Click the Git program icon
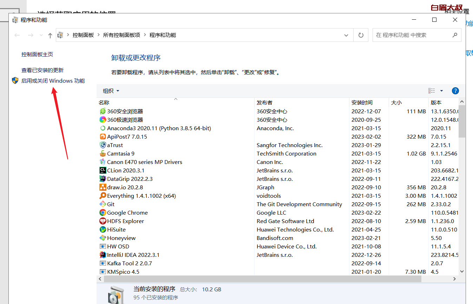The image size is (473, 304). point(103,204)
